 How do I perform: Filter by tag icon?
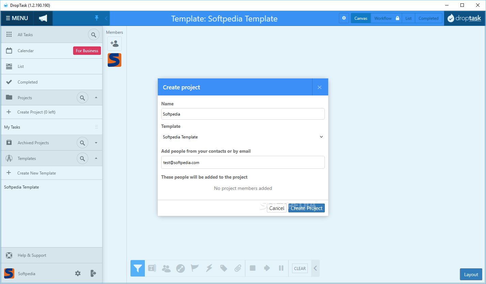(224, 268)
